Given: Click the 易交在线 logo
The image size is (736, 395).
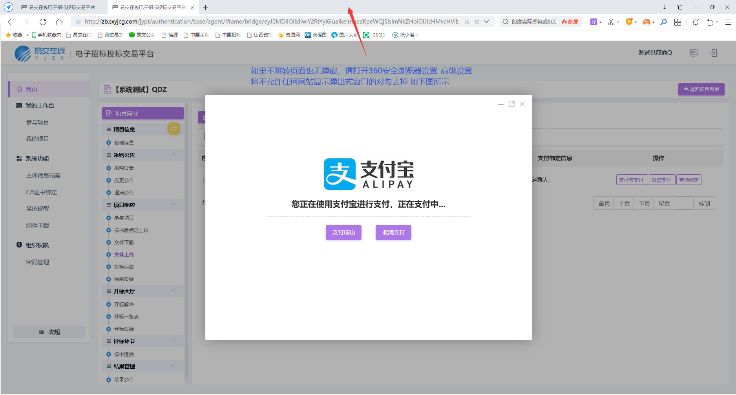Looking at the screenshot, I should pos(40,54).
